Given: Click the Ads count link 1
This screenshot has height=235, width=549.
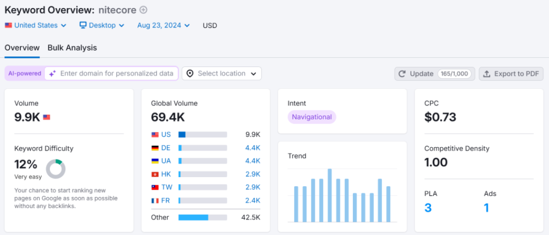Looking at the screenshot, I should coord(486,208).
